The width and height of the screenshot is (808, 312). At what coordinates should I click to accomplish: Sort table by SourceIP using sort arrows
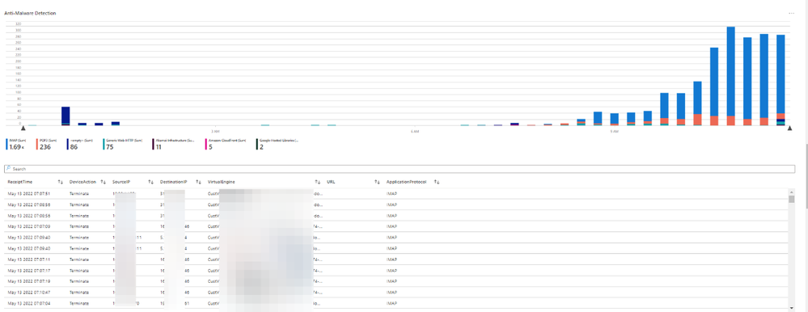[x=151, y=182]
